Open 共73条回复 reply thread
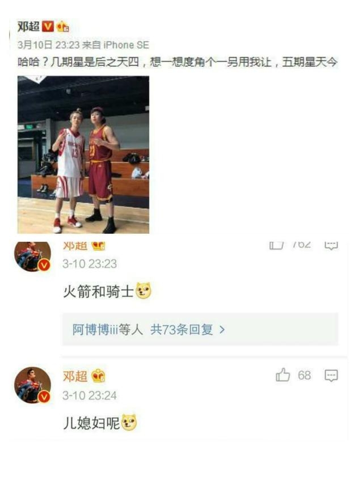363x479 pixels. (x=181, y=330)
